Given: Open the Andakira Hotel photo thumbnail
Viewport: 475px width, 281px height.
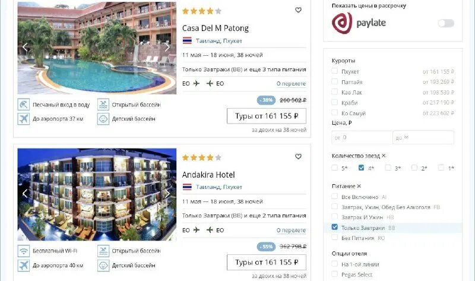Looking at the screenshot, I should coord(97,194).
